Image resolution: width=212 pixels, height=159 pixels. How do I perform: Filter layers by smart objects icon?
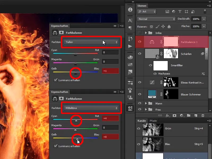coord(193,11)
